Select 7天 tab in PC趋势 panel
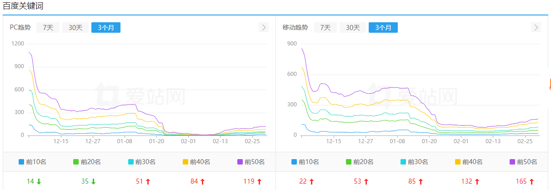551x190 pixels. click(48, 28)
